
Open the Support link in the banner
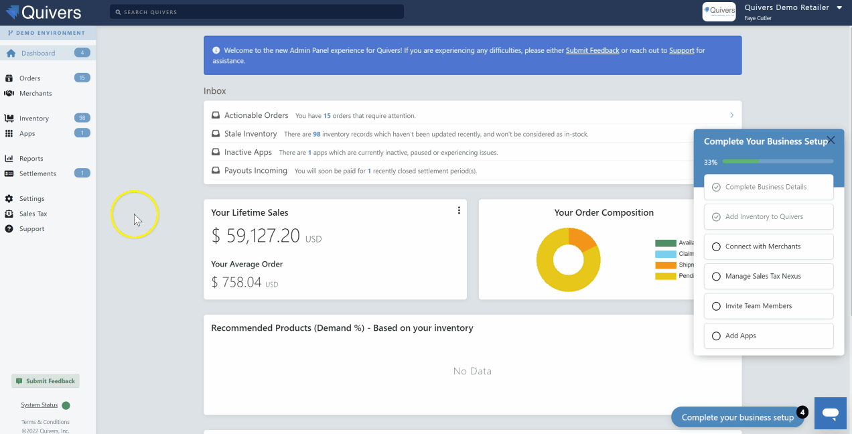click(681, 50)
